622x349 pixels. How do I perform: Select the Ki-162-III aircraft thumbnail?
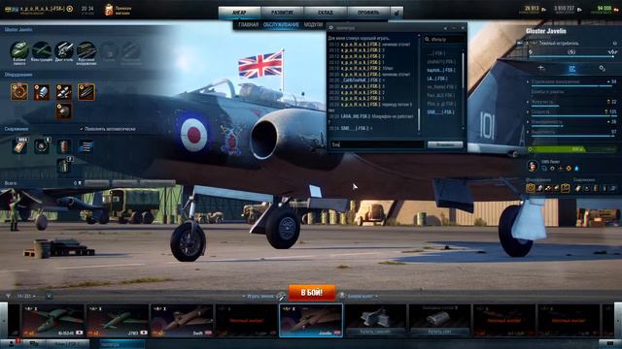pos(53,321)
